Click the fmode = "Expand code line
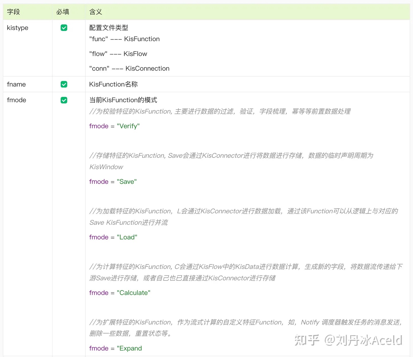 coord(116,348)
